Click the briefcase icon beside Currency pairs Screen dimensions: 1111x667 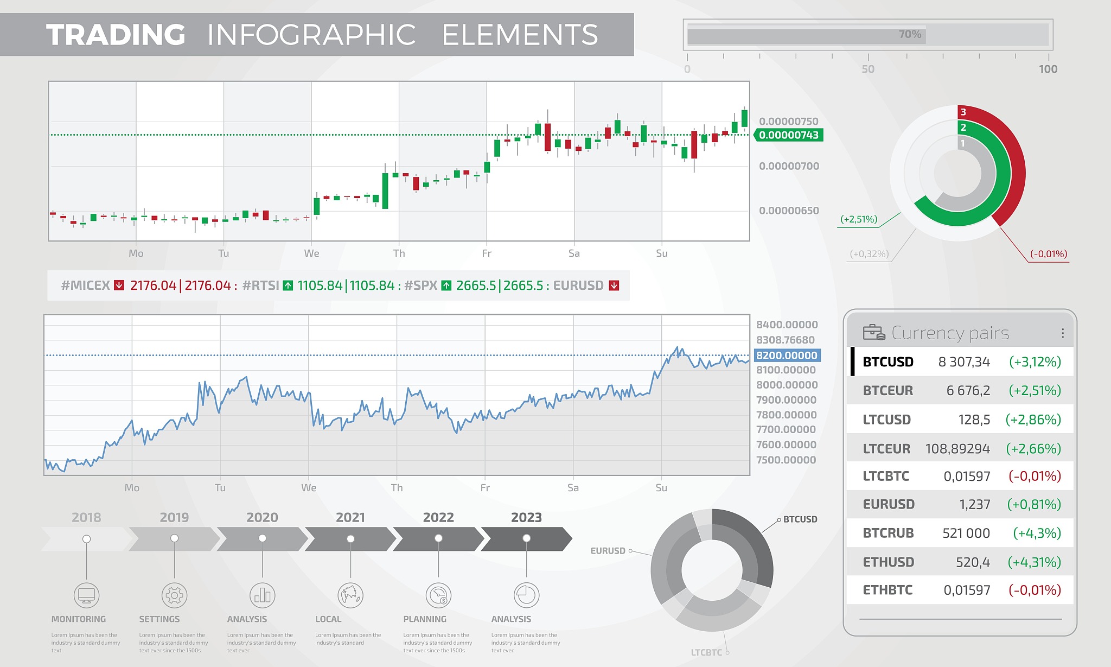tap(873, 332)
